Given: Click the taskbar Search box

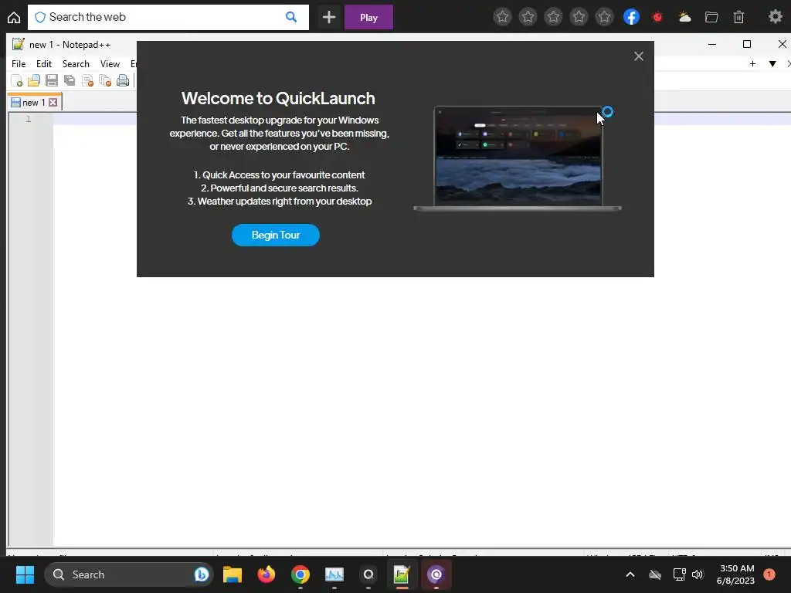Looking at the screenshot, I should click(x=129, y=574).
